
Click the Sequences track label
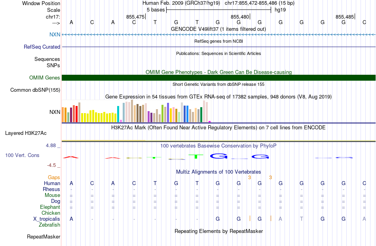coord(47,59)
